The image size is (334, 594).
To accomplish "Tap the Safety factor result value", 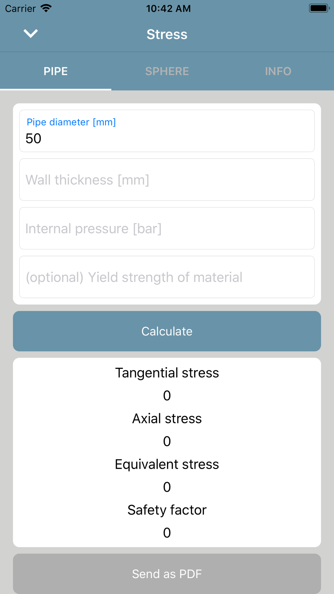I will tap(167, 533).
